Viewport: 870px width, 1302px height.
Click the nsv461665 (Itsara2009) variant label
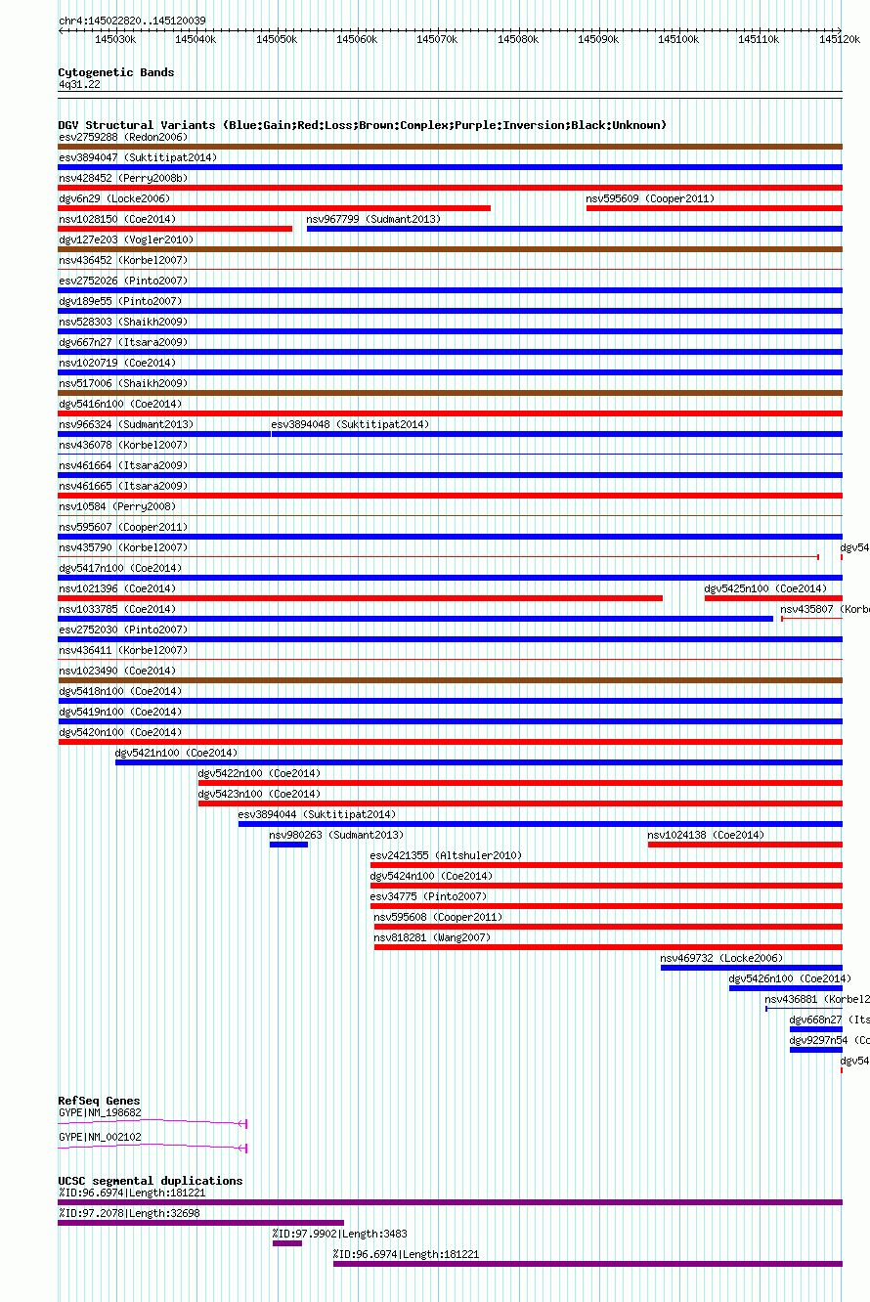tap(123, 486)
